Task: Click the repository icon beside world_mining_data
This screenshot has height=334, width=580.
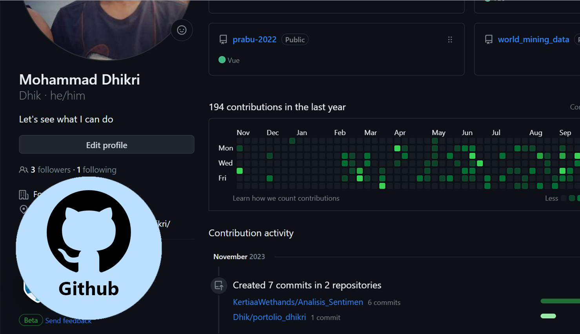Action: [489, 39]
